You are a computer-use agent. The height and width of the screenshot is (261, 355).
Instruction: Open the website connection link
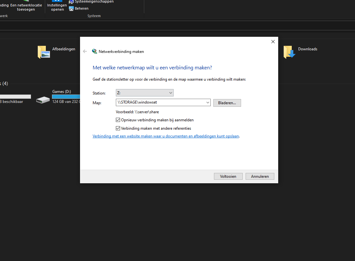tap(166, 136)
